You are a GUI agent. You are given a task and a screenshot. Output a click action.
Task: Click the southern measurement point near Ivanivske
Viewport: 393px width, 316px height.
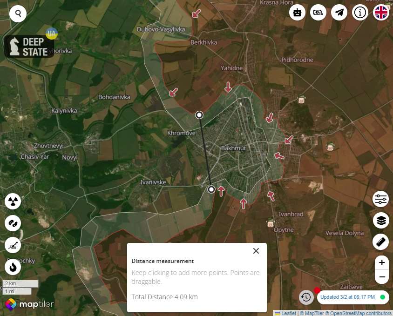[x=211, y=189]
